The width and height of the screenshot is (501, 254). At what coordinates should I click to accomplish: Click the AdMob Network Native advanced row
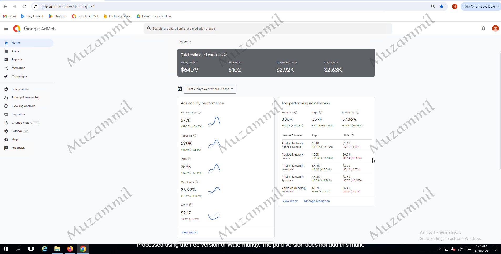pyautogui.click(x=327, y=145)
